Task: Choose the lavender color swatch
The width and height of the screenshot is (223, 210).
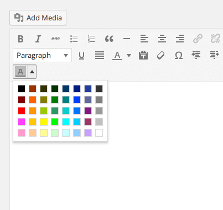Action: [x=88, y=133]
